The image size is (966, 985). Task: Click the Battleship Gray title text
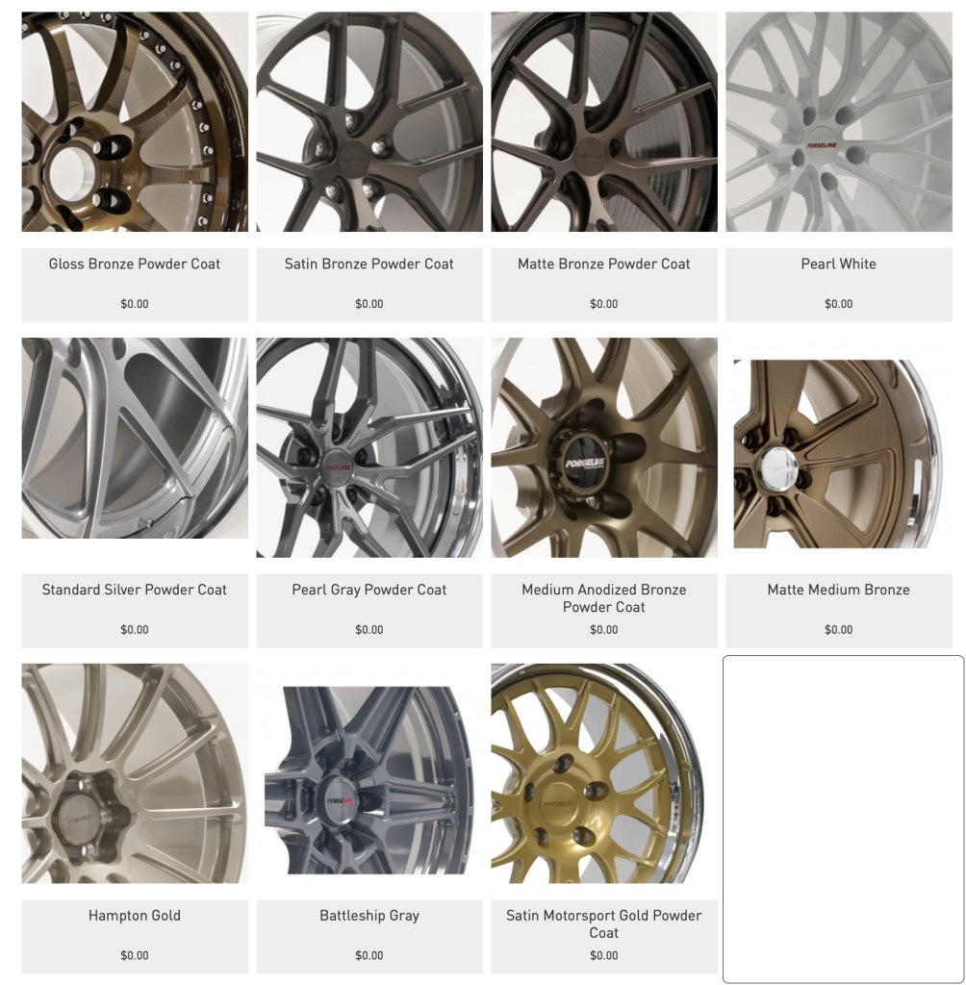click(x=369, y=916)
